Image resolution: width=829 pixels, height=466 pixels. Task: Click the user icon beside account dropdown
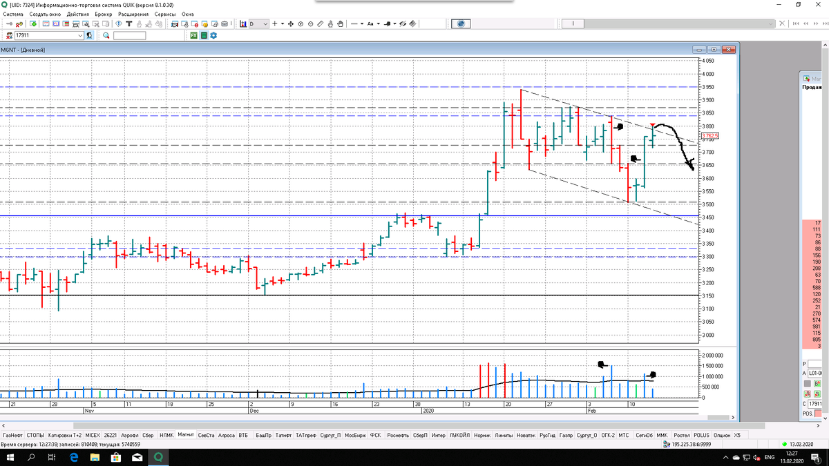coord(90,35)
